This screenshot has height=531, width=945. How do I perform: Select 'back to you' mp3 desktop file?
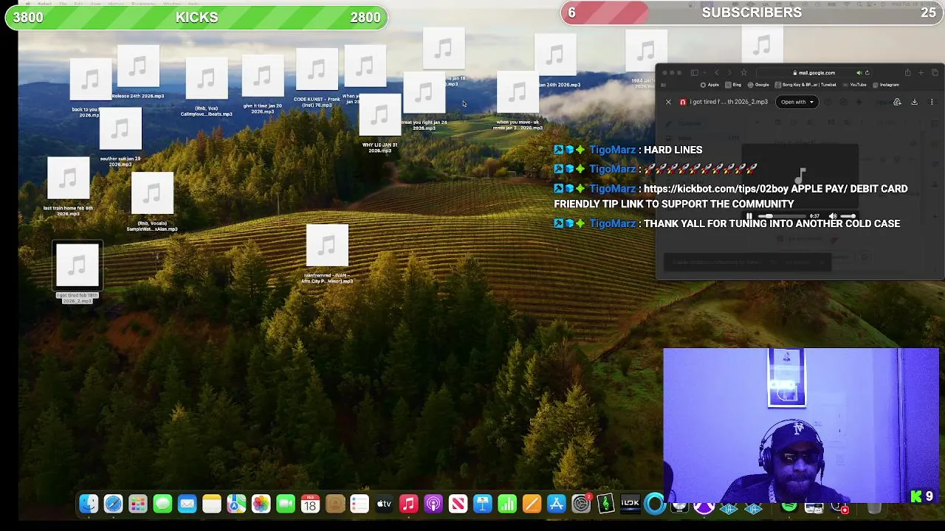click(89, 88)
